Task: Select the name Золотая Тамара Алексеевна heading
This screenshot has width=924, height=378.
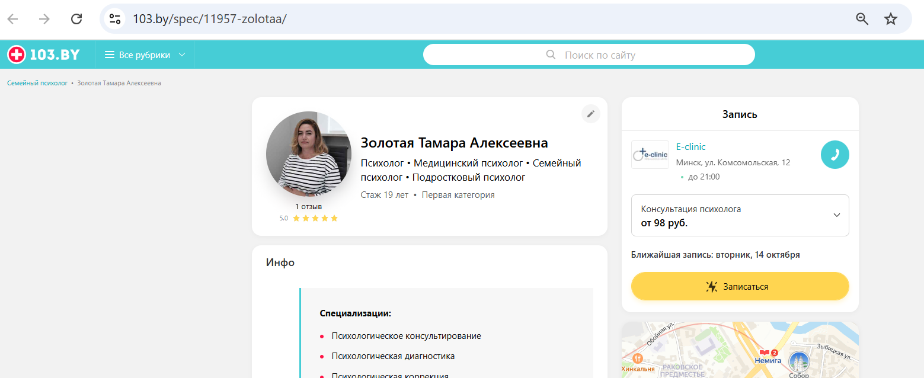Action: (x=454, y=143)
